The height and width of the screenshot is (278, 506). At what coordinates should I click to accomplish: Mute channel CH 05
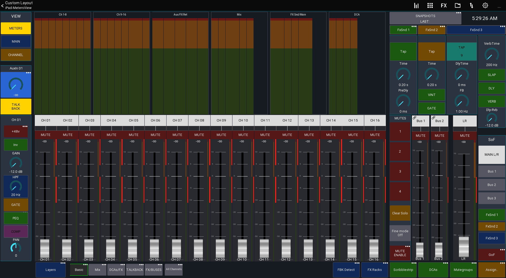[133, 135]
